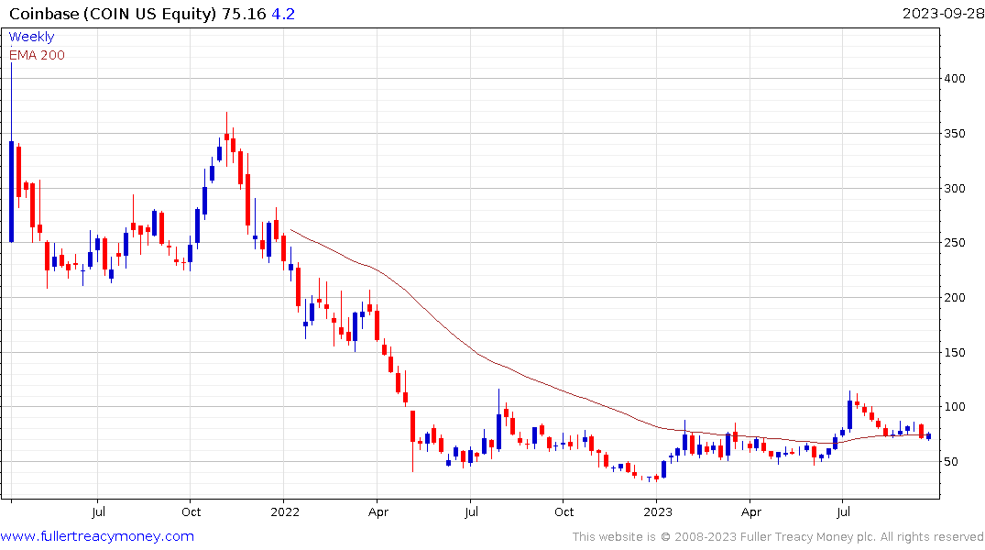Click the price change value 4.2
This screenshot has width=985, height=550.
[283, 14]
